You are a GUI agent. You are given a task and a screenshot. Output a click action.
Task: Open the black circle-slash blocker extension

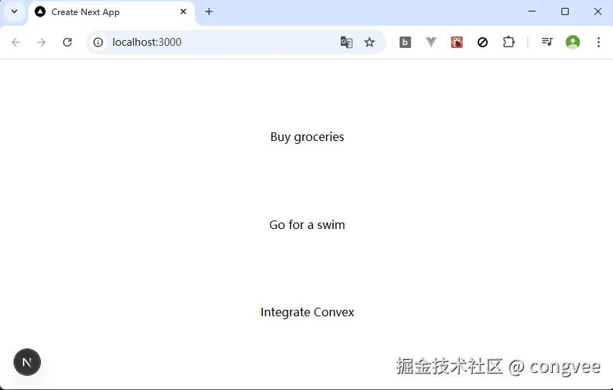coord(483,42)
